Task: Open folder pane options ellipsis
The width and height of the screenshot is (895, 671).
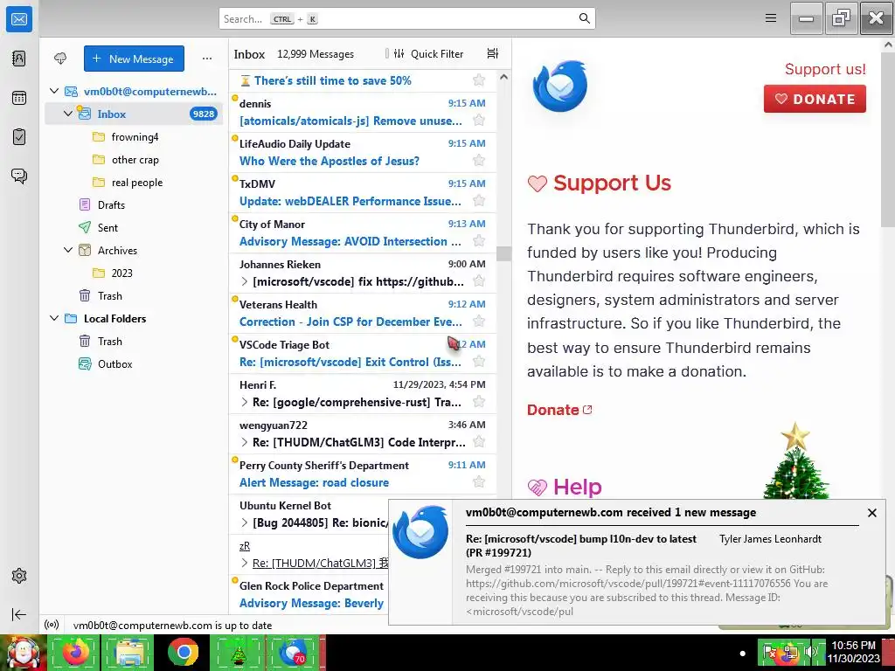Action: 206,59
